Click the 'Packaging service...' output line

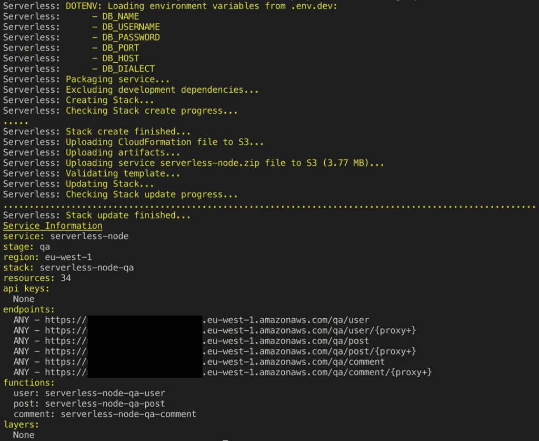point(118,79)
